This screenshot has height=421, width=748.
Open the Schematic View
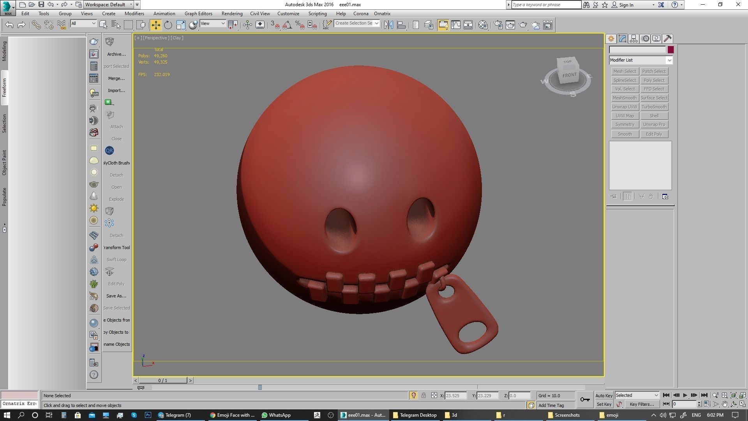(468, 25)
